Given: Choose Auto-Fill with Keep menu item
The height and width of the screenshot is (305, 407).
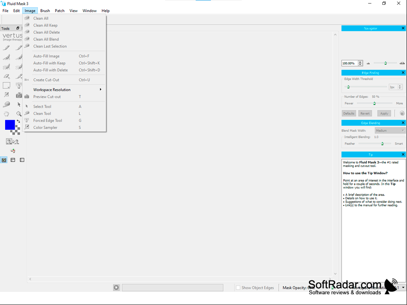Looking at the screenshot, I should tap(65, 63).
